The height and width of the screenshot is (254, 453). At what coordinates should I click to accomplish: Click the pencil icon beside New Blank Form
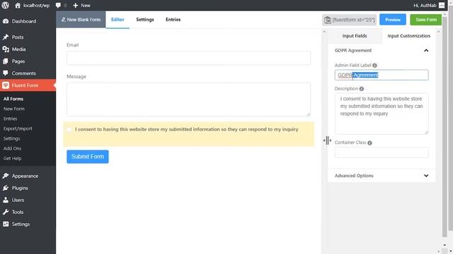coord(63,20)
